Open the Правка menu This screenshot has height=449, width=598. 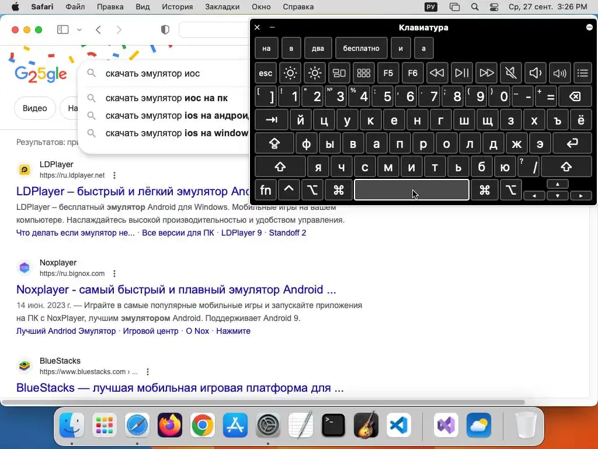pos(110,7)
